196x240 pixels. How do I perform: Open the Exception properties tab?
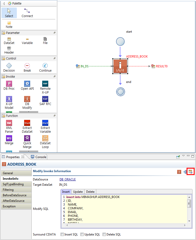[x=16, y=206]
